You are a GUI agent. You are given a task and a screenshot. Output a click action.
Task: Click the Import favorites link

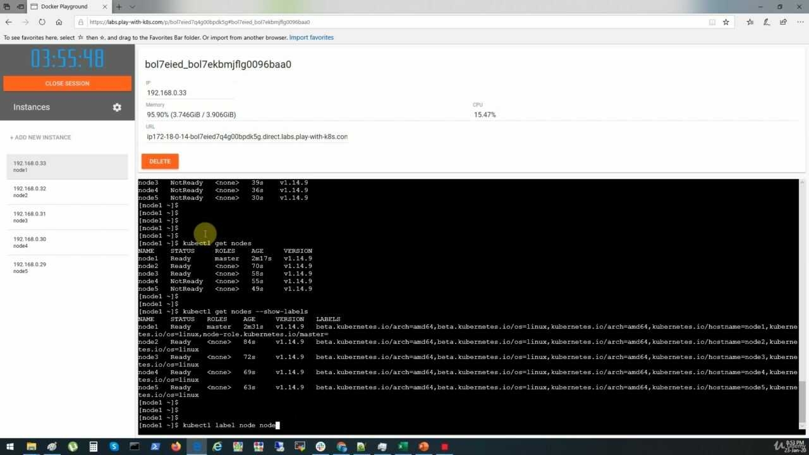(311, 37)
